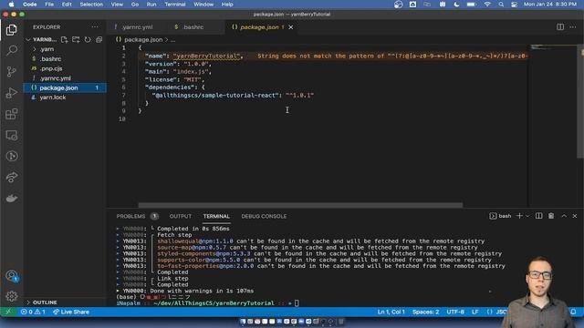Open the Explorer view in activity bar
Viewport: 584px width, 328px height.
point(12,30)
